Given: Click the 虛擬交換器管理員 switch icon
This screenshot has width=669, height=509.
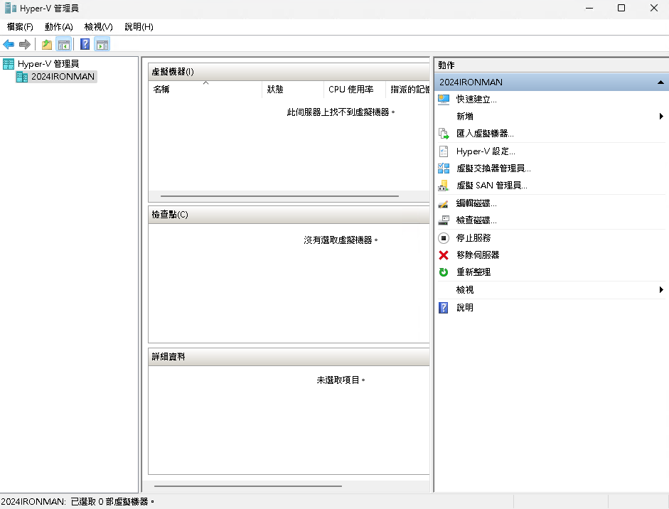Looking at the screenshot, I should [444, 168].
